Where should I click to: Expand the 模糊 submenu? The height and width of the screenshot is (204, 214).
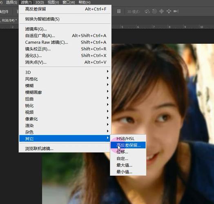click(x=65, y=86)
